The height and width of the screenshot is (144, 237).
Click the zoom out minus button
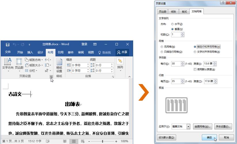click(x=89, y=141)
